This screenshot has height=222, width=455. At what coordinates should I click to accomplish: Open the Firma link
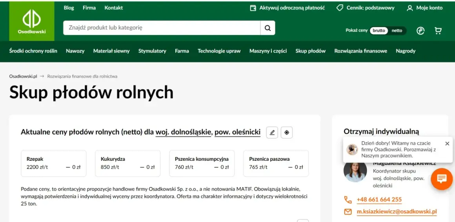89,8
